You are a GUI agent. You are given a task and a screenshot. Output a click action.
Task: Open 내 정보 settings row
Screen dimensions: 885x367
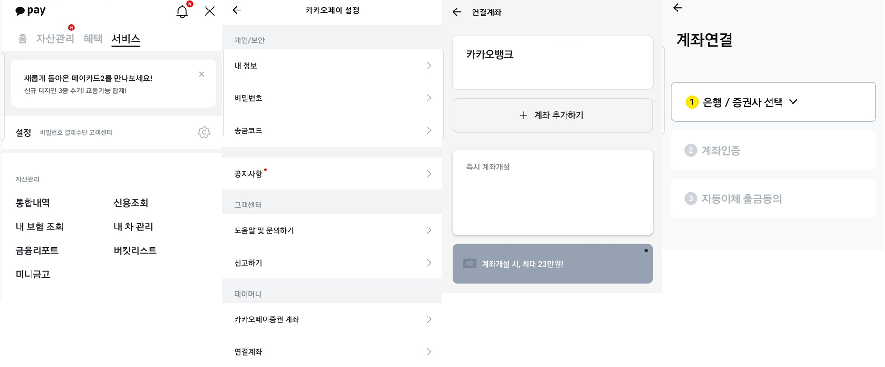tap(332, 66)
